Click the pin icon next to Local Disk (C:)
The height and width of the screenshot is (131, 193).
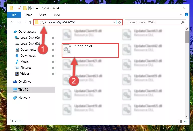tap(53, 38)
